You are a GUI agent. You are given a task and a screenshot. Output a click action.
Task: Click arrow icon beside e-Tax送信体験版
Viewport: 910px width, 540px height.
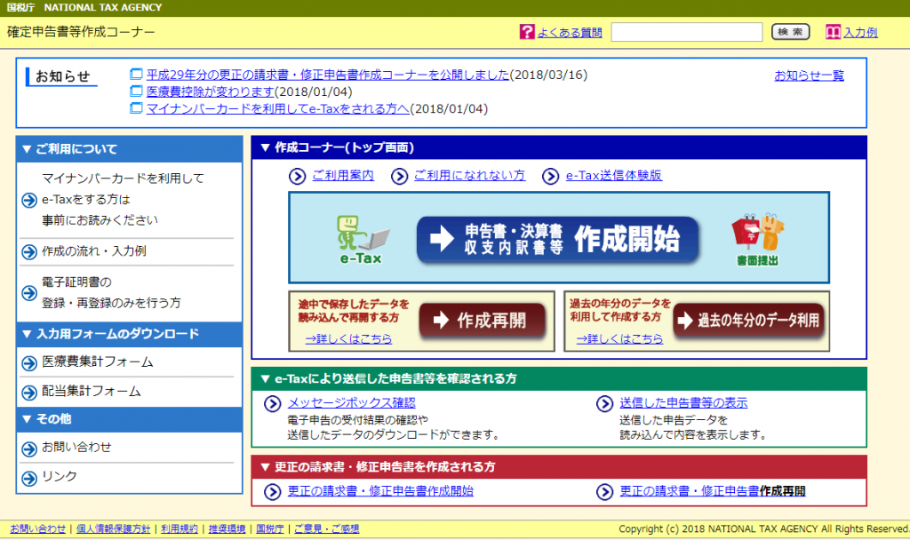pyautogui.click(x=551, y=176)
